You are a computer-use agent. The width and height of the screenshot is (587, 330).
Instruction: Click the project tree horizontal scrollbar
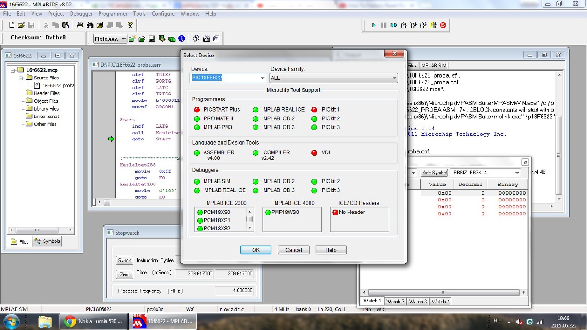click(41, 230)
